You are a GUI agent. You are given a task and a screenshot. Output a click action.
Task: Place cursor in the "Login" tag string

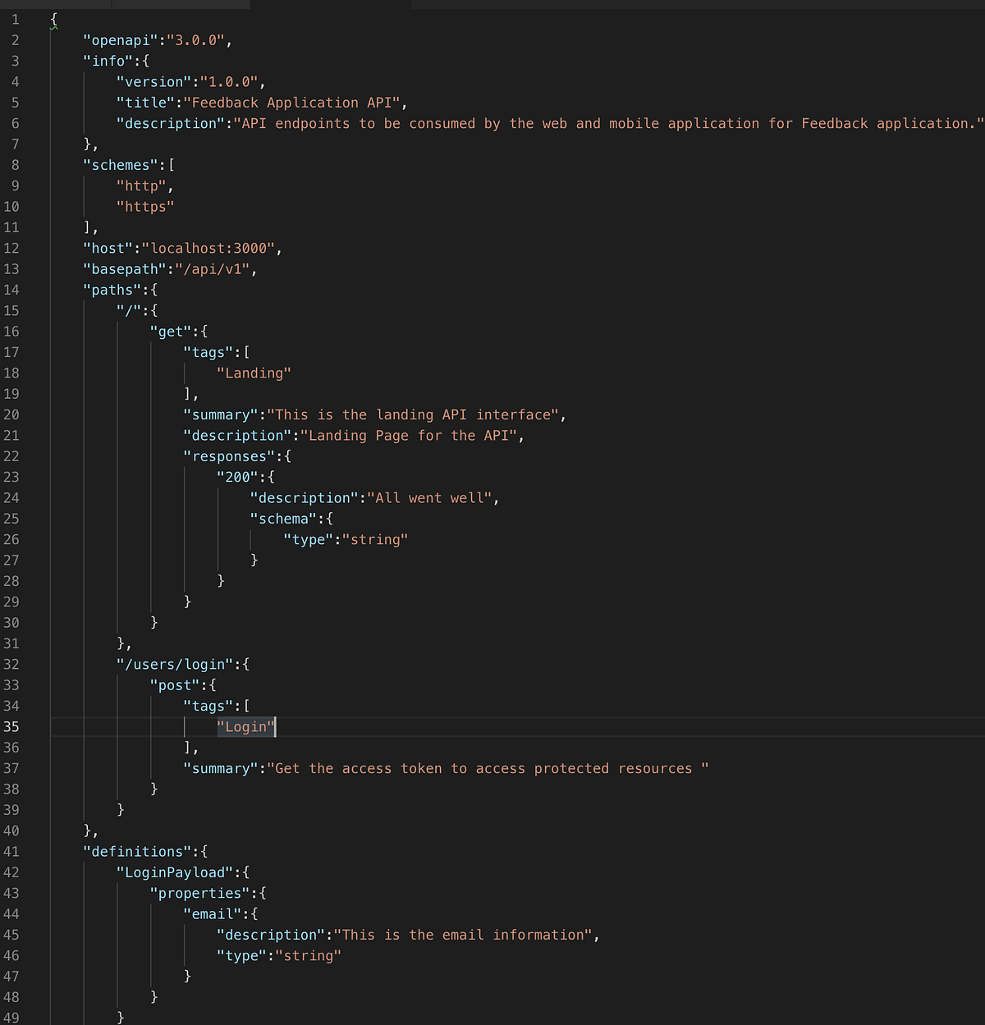pos(246,726)
